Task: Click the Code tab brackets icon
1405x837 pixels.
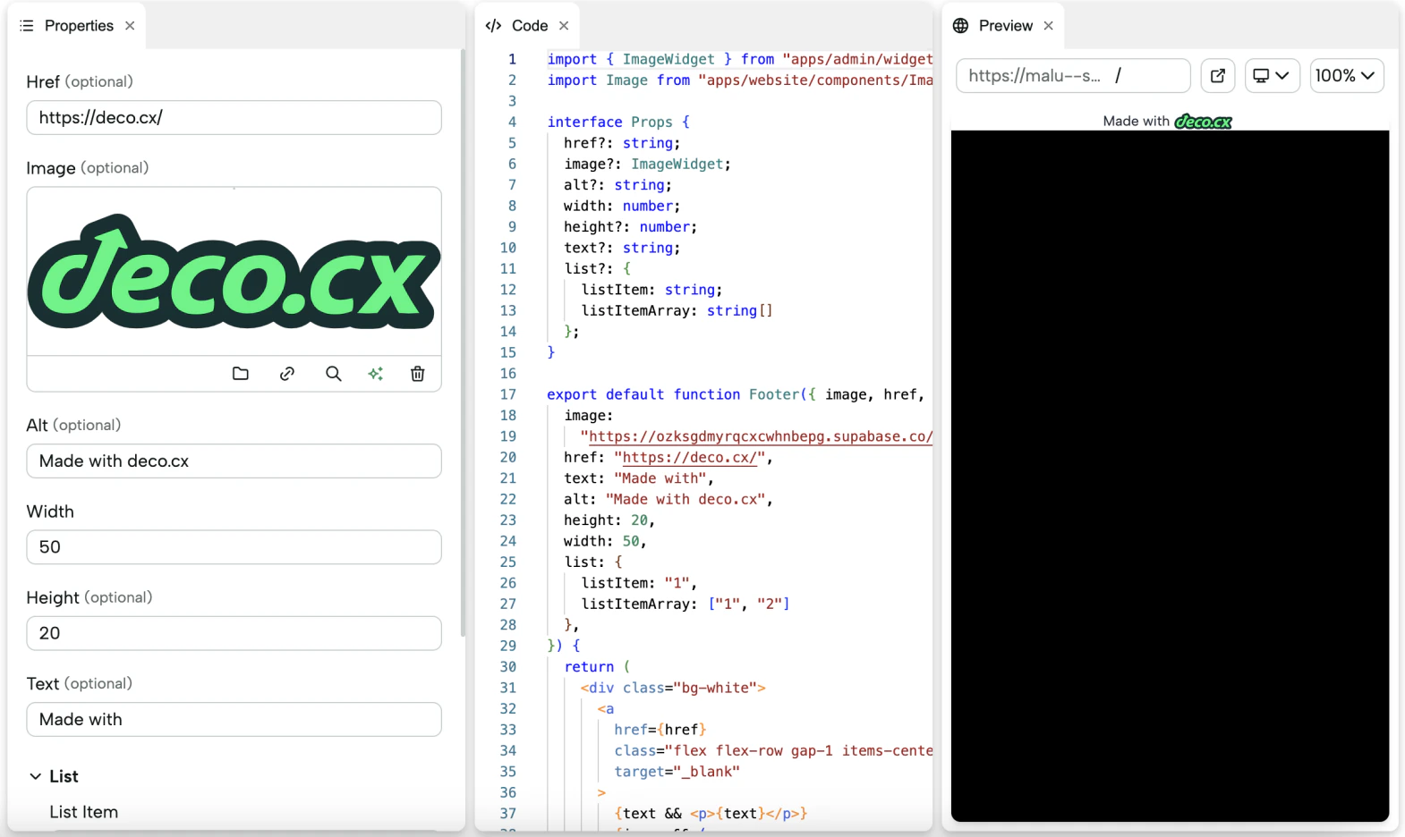Action: point(493,26)
